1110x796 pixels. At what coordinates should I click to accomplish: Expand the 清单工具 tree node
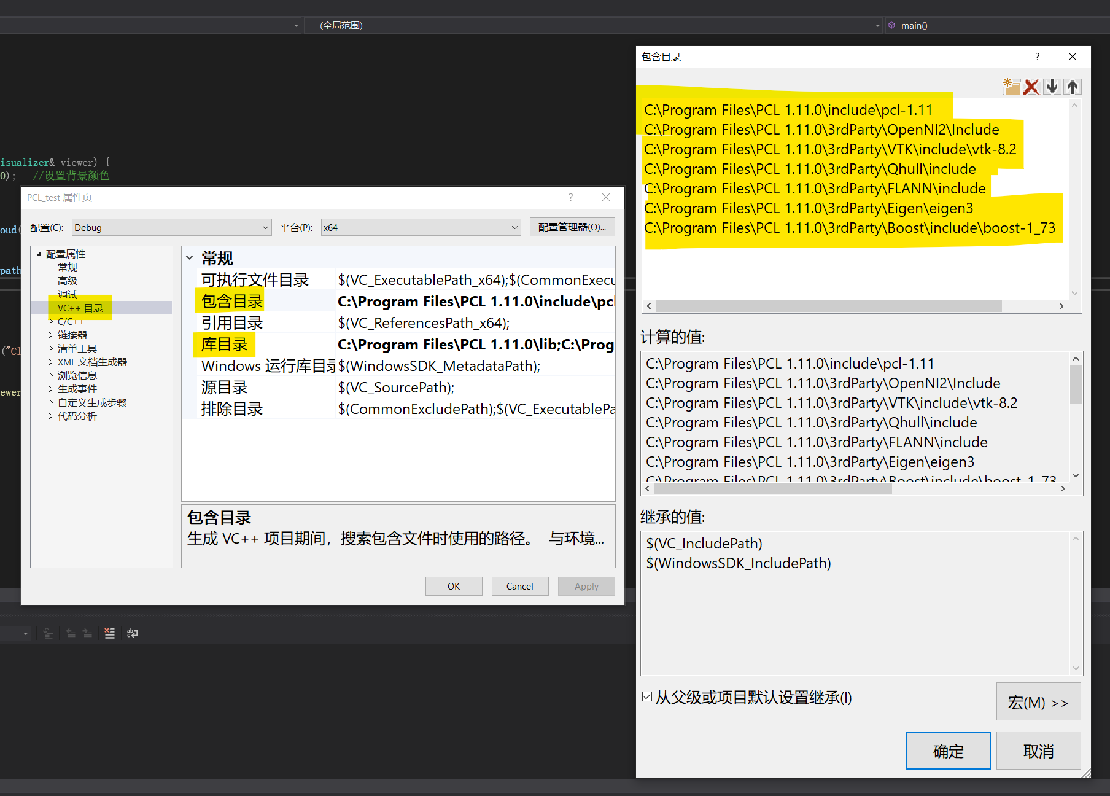pos(50,348)
